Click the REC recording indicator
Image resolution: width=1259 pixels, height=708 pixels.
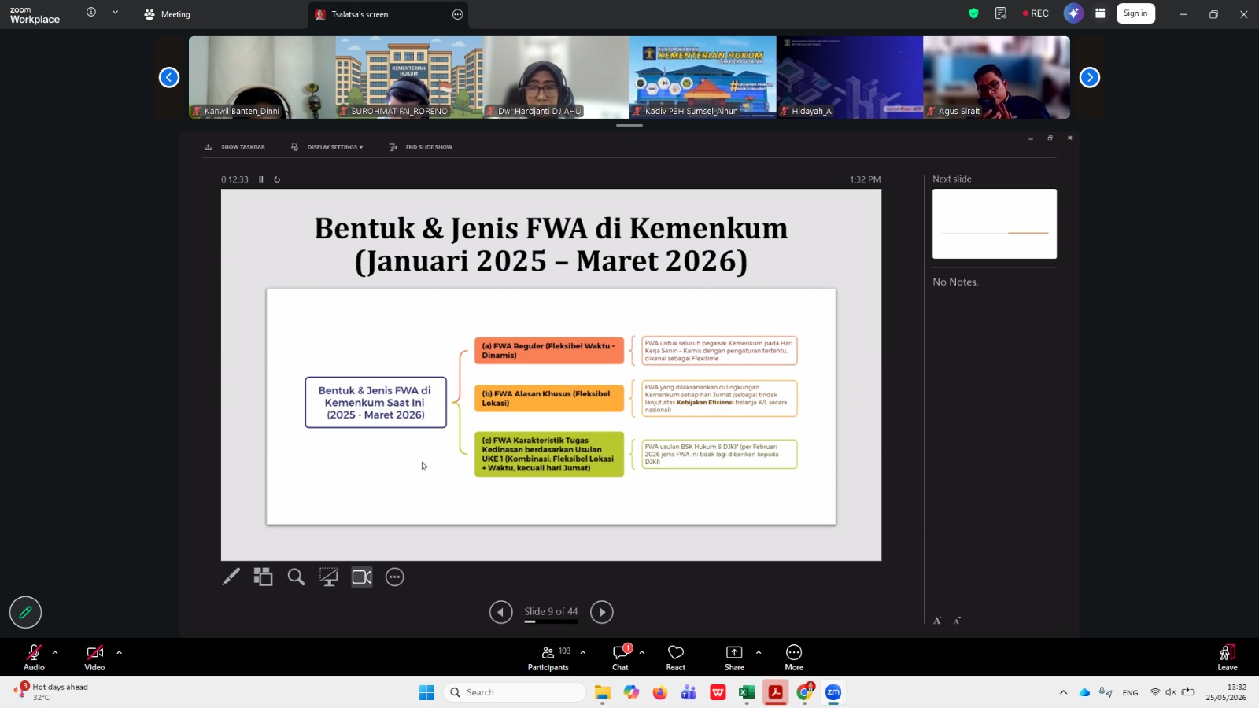pyautogui.click(x=1036, y=13)
